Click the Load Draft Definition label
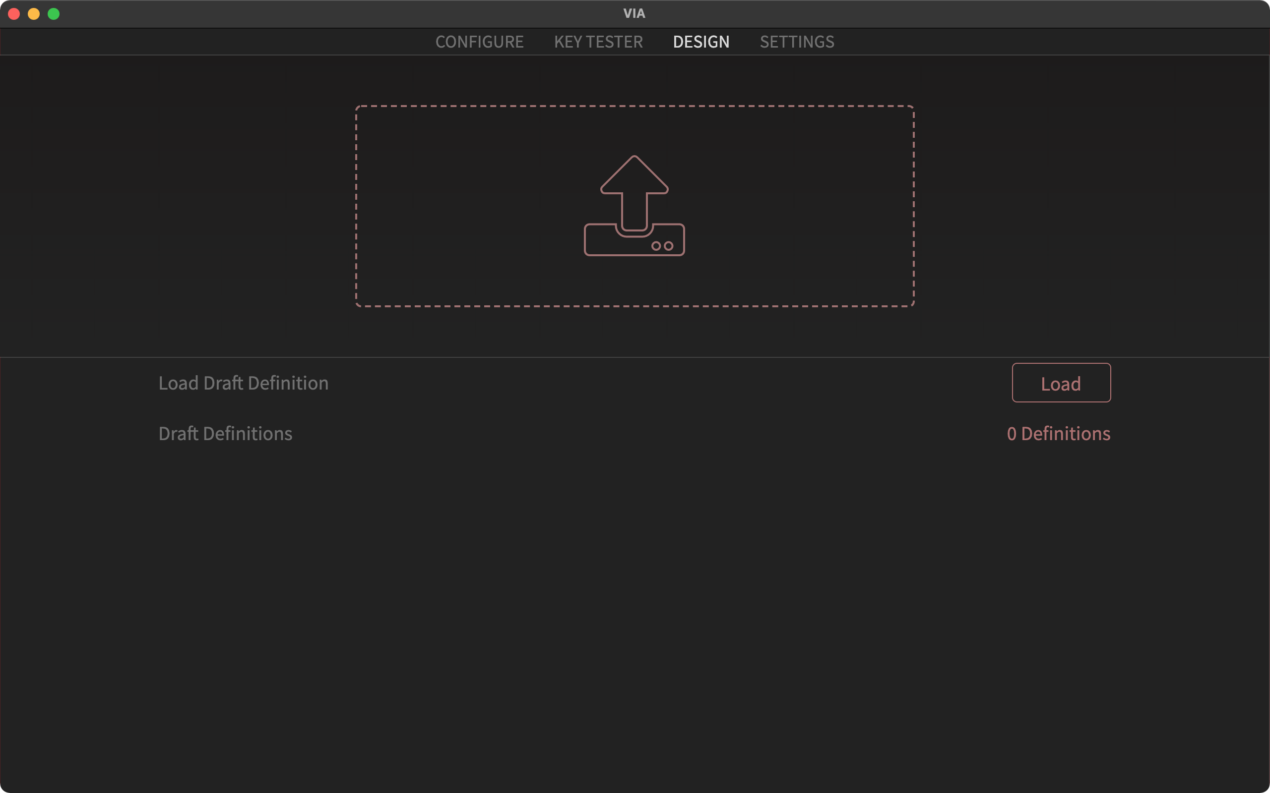This screenshot has width=1270, height=793. tap(244, 384)
